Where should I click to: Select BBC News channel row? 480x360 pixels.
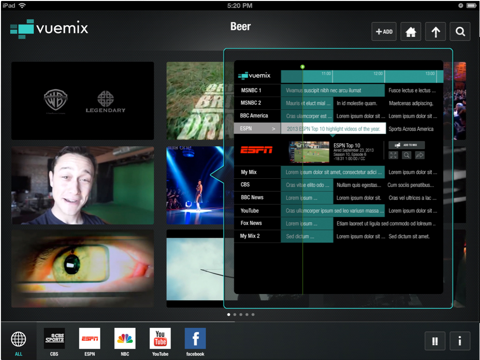[257, 197]
